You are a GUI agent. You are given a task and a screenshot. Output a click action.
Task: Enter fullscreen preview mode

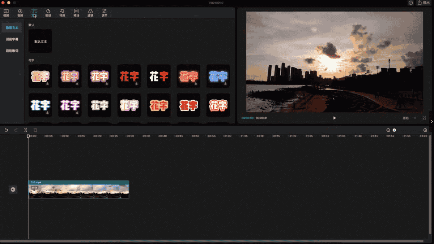click(424, 118)
